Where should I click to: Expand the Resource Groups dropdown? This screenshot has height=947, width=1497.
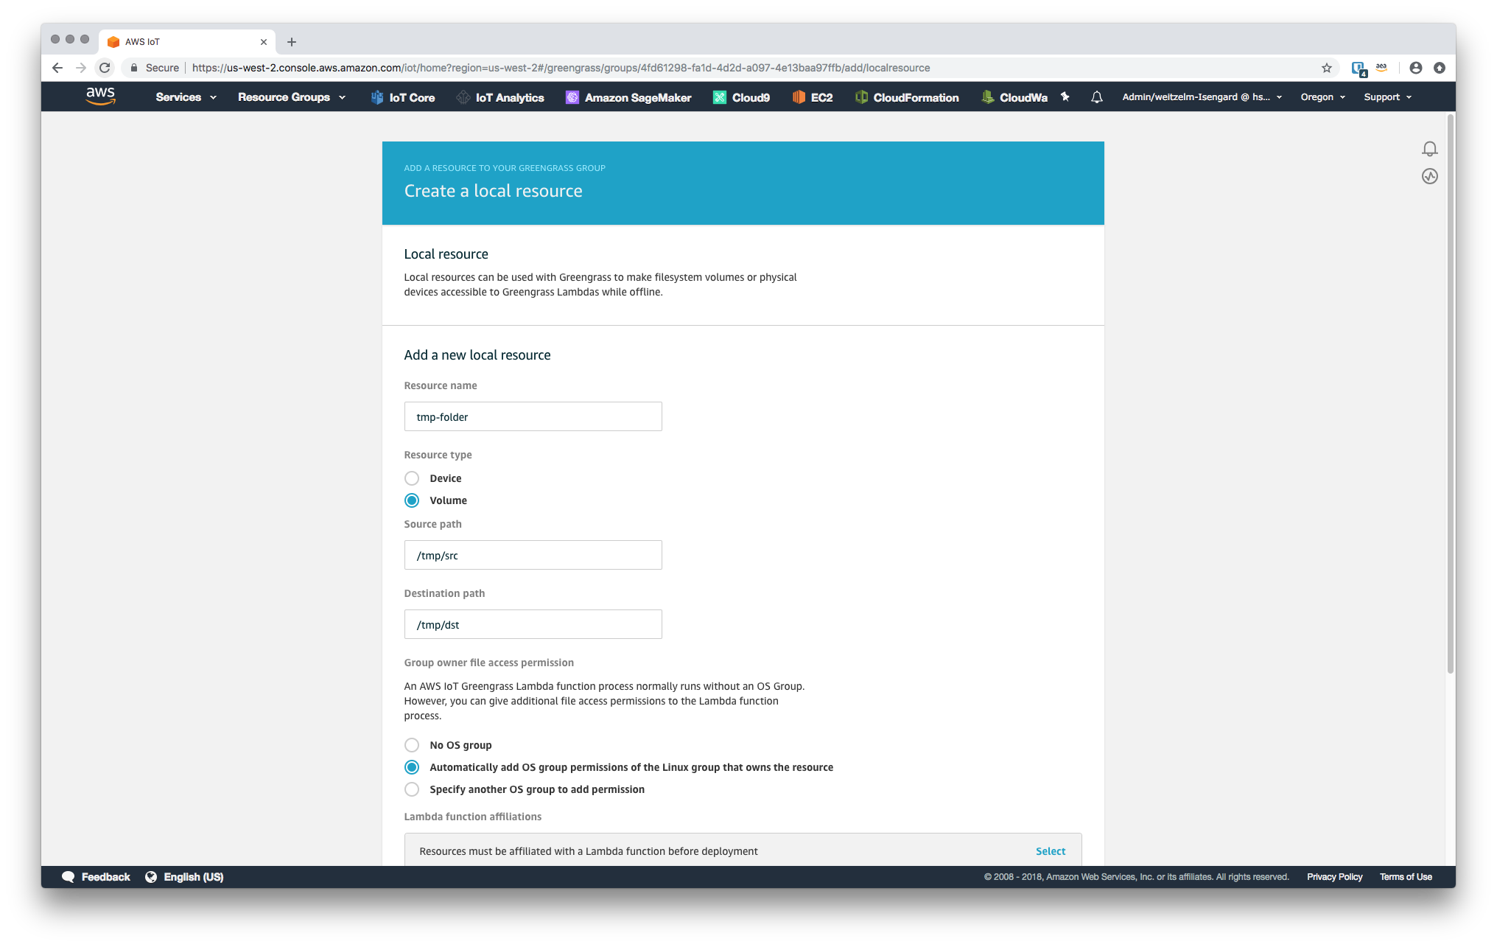click(x=292, y=97)
